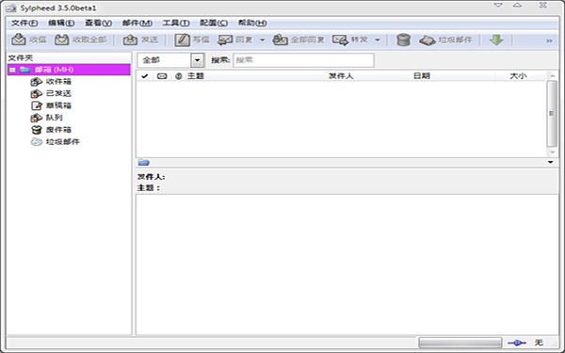Open the dropdown arrow right of folder bar
This screenshot has height=353, width=565.
(550, 162)
